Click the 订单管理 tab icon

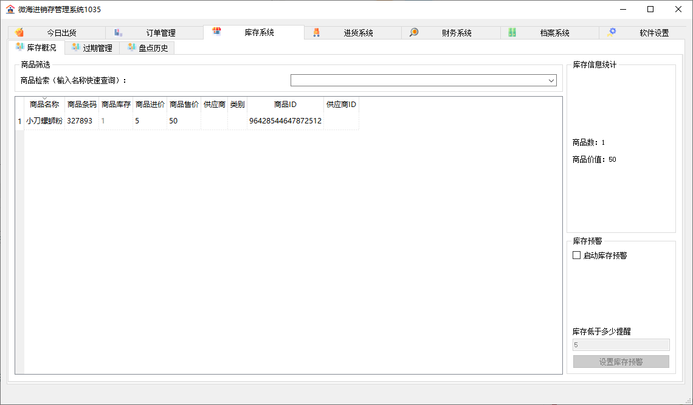119,33
